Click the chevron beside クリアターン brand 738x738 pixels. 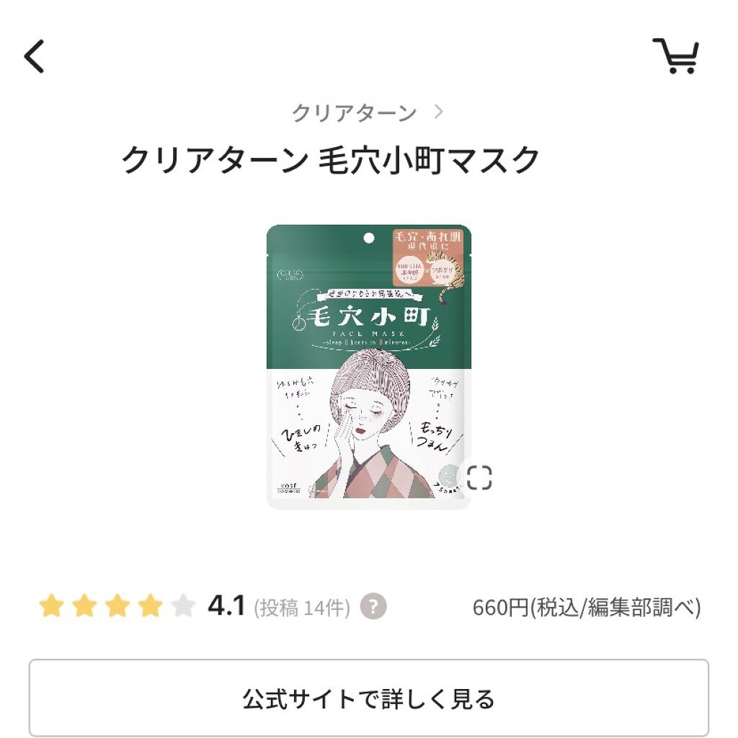[x=439, y=112]
